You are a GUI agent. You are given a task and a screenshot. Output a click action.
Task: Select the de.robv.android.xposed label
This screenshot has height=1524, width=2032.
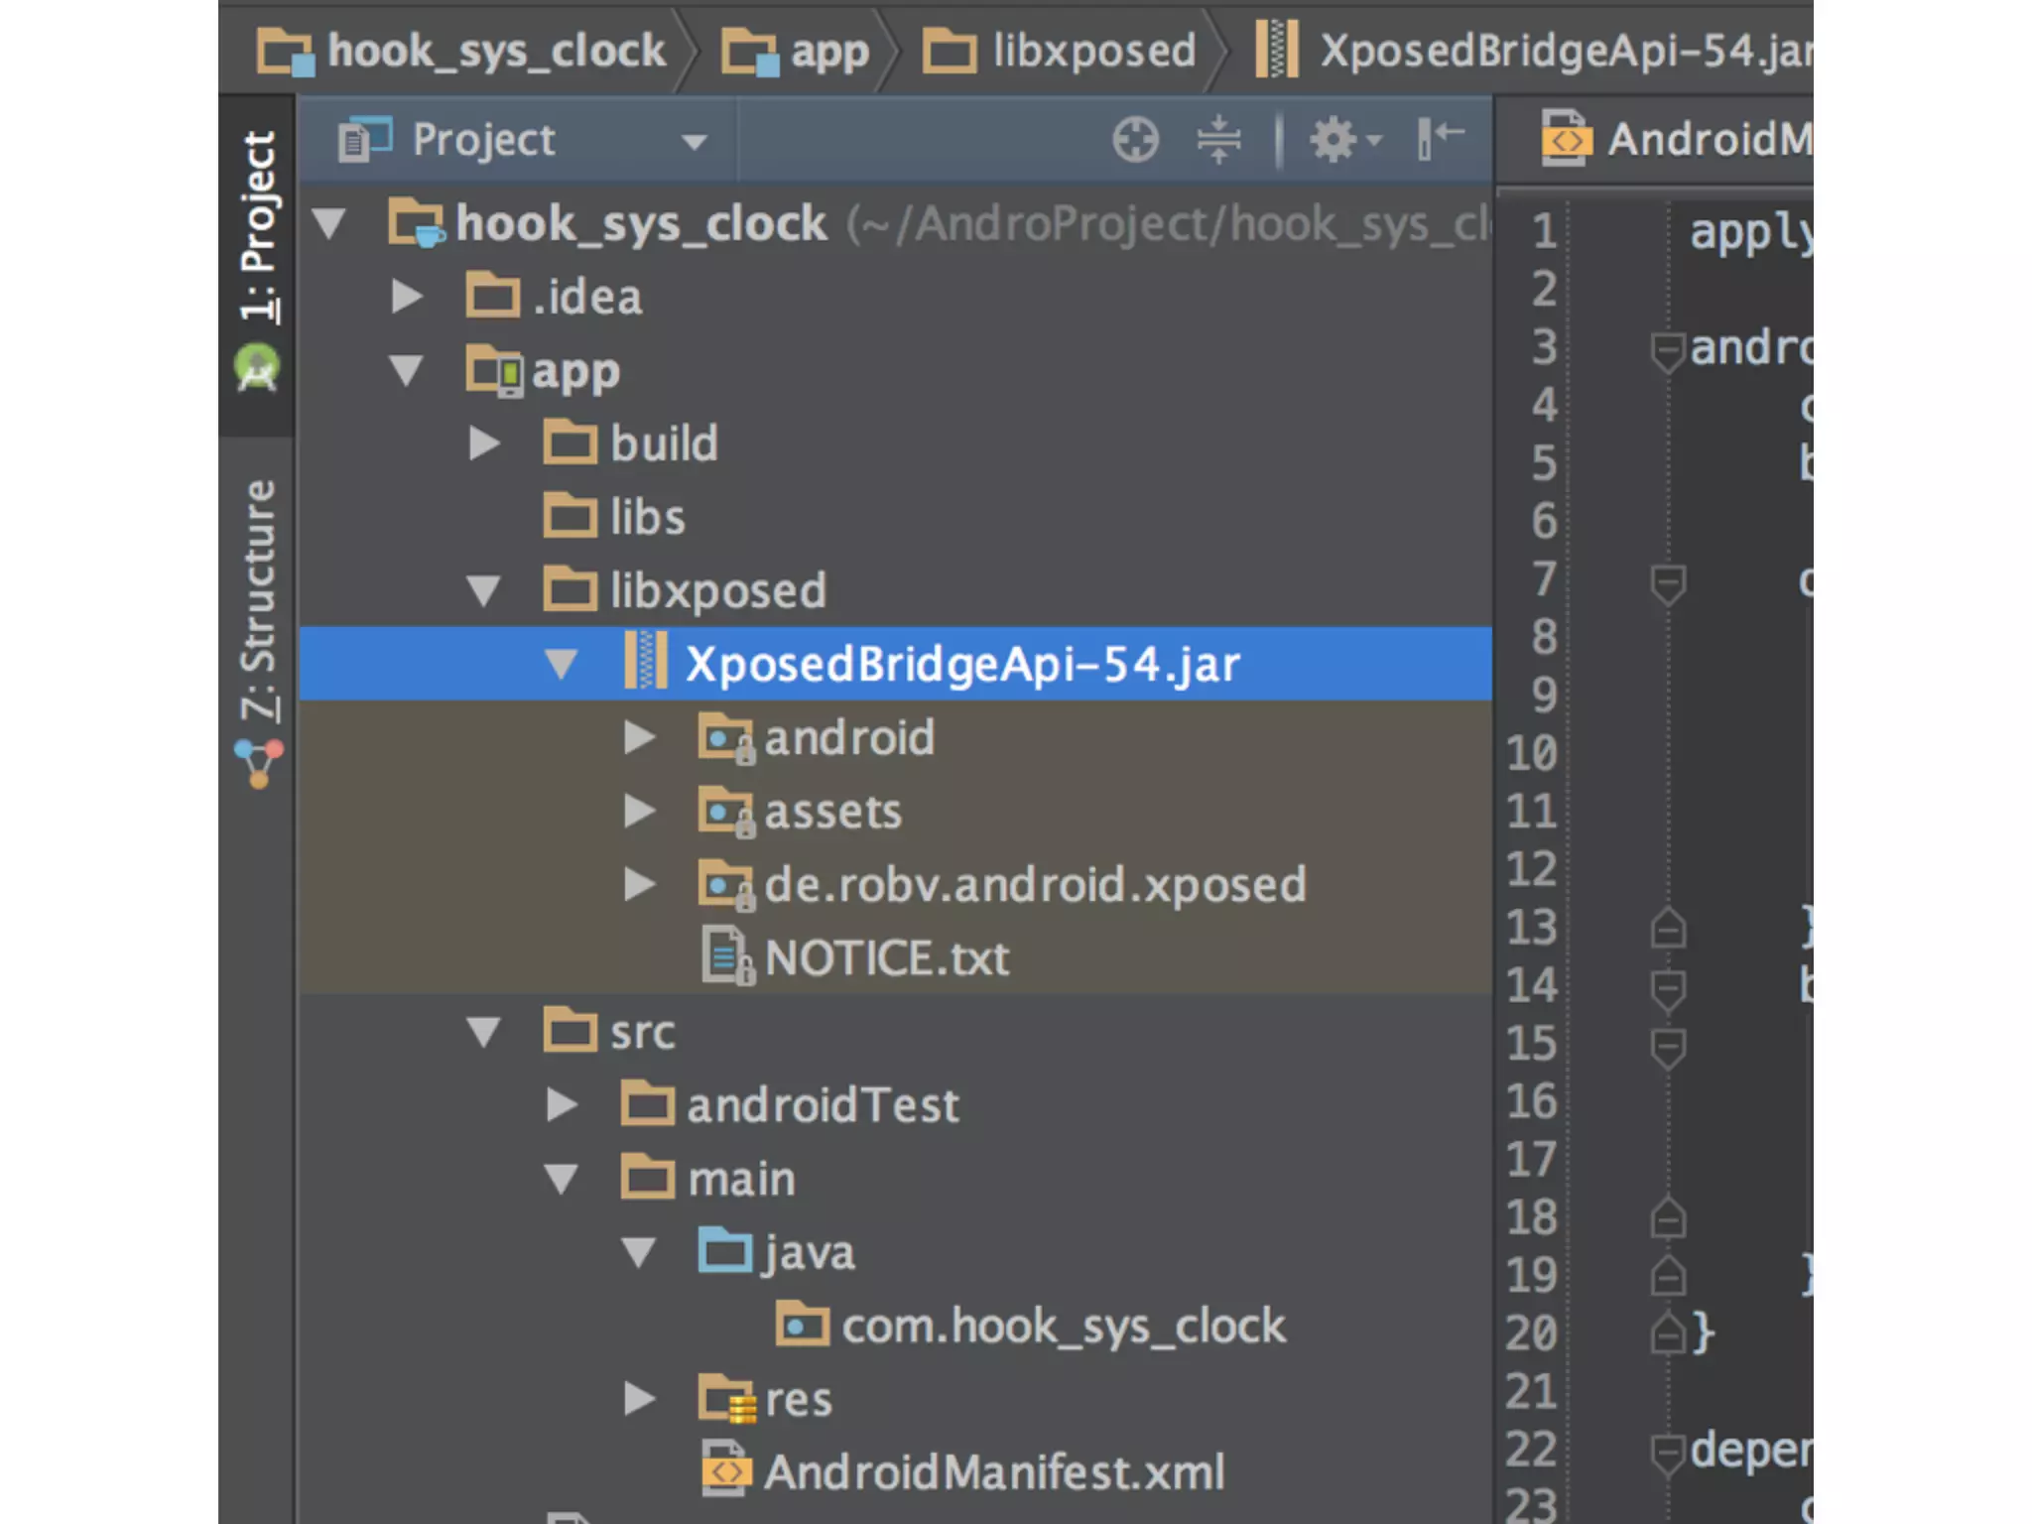(x=1036, y=886)
